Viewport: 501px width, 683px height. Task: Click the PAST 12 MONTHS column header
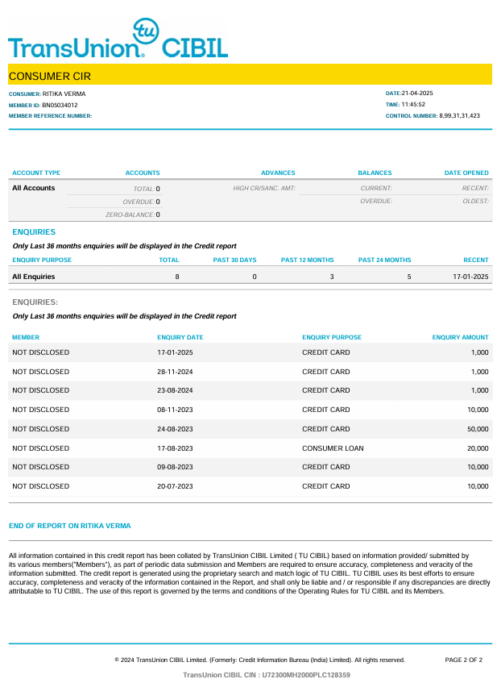[308, 260]
